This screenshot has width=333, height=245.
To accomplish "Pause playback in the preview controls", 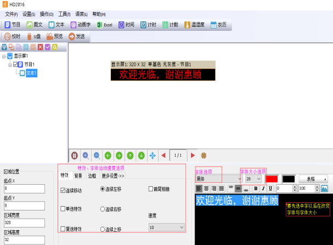I will [75, 155].
